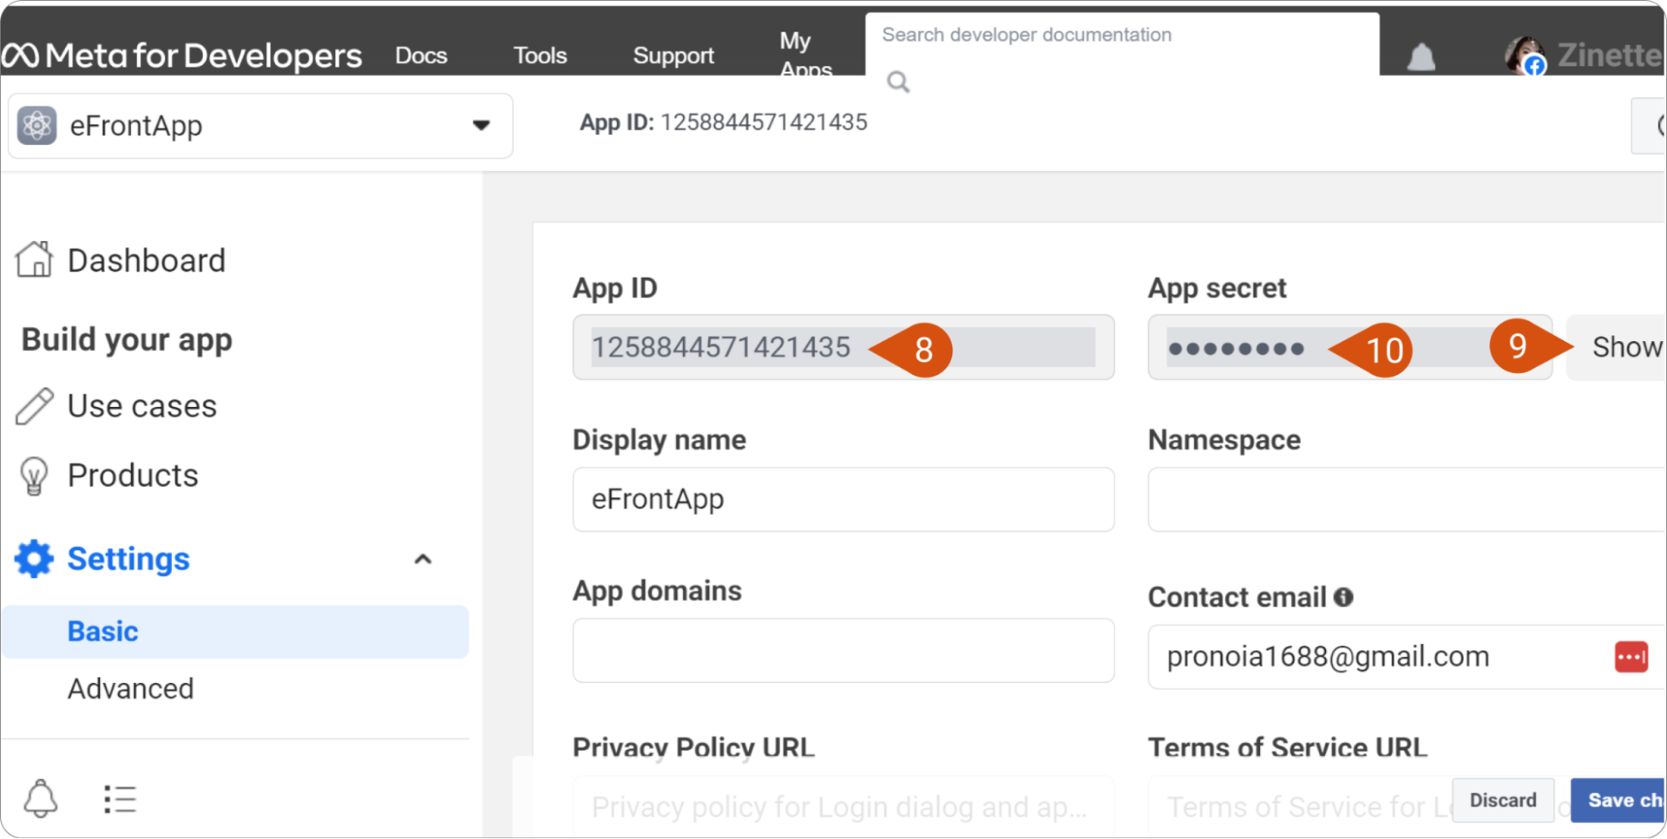
Task: Open the eFrontApp app selector dropdown
Action: [260, 126]
